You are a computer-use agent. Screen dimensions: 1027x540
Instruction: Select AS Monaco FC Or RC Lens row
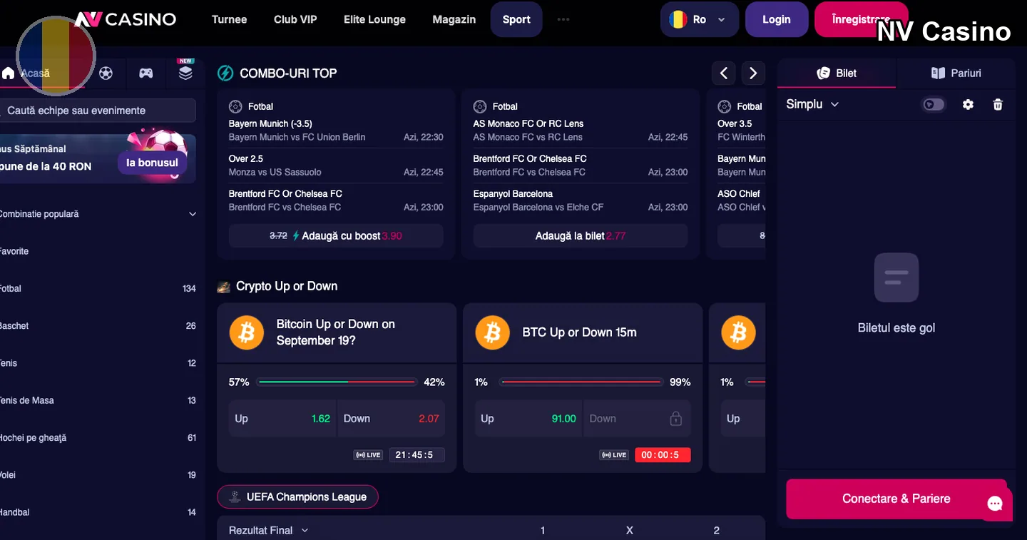[581, 130]
